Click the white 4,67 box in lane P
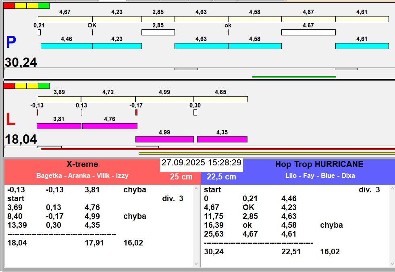 click(308, 32)
